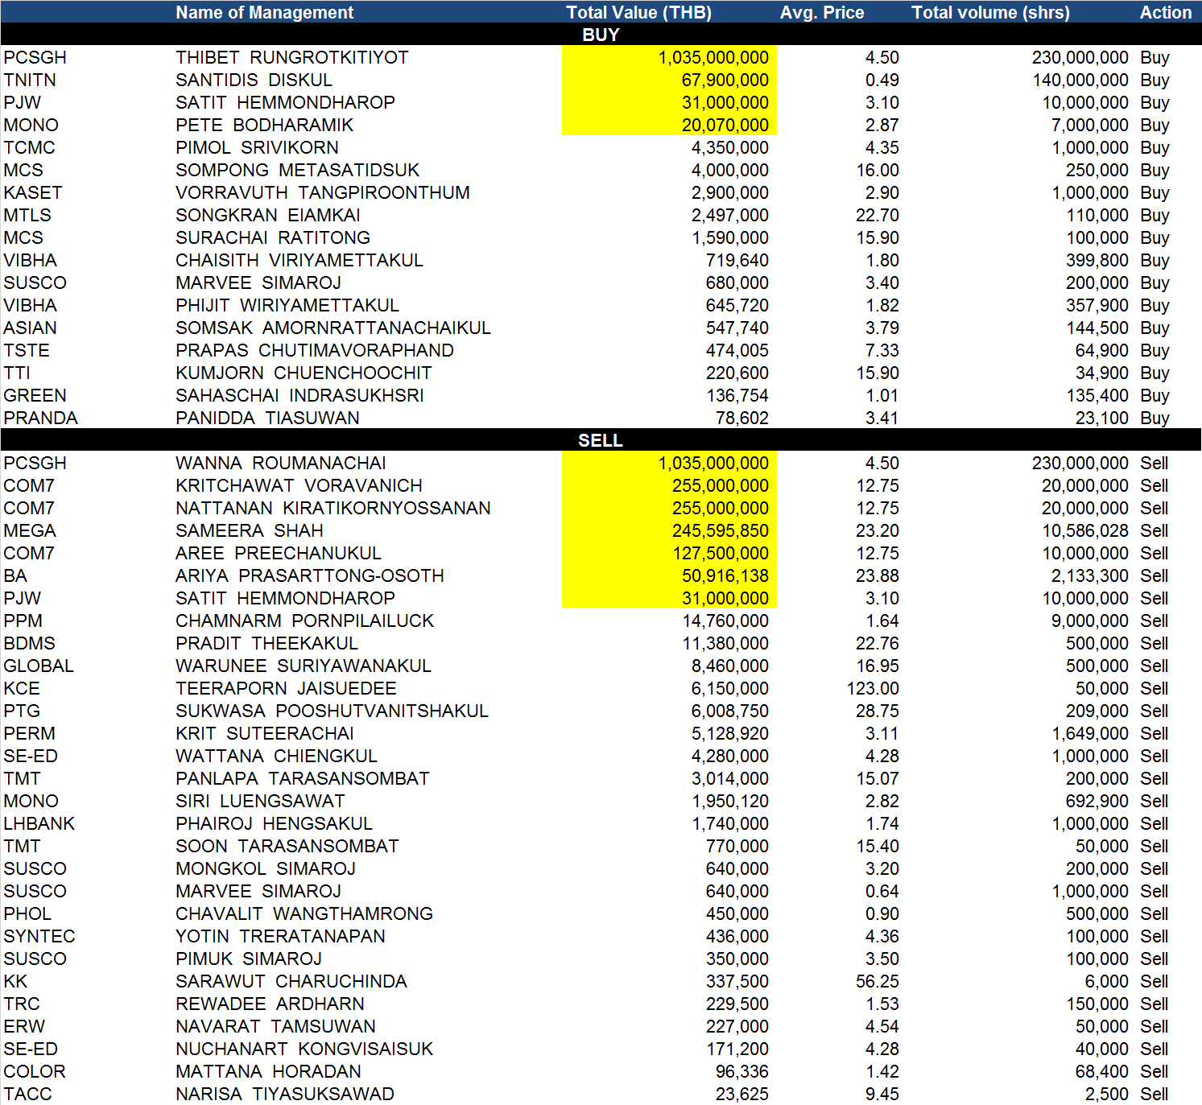Click ticker KASET
This screenshot has width=1202, height=1105.
[32, 192]
